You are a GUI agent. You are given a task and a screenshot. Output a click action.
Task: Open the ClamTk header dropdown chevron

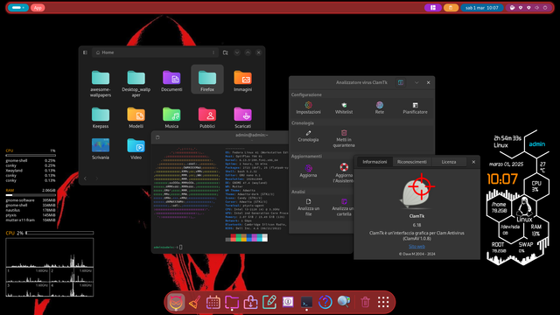coord(416,82)
